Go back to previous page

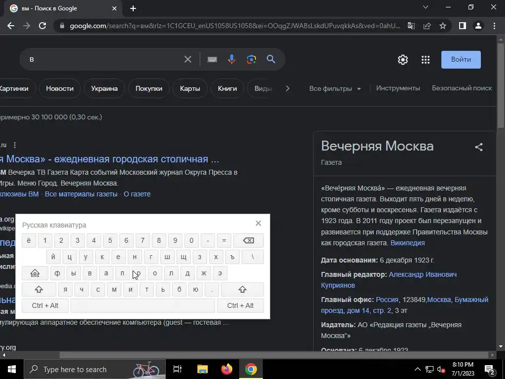point(11,26)
